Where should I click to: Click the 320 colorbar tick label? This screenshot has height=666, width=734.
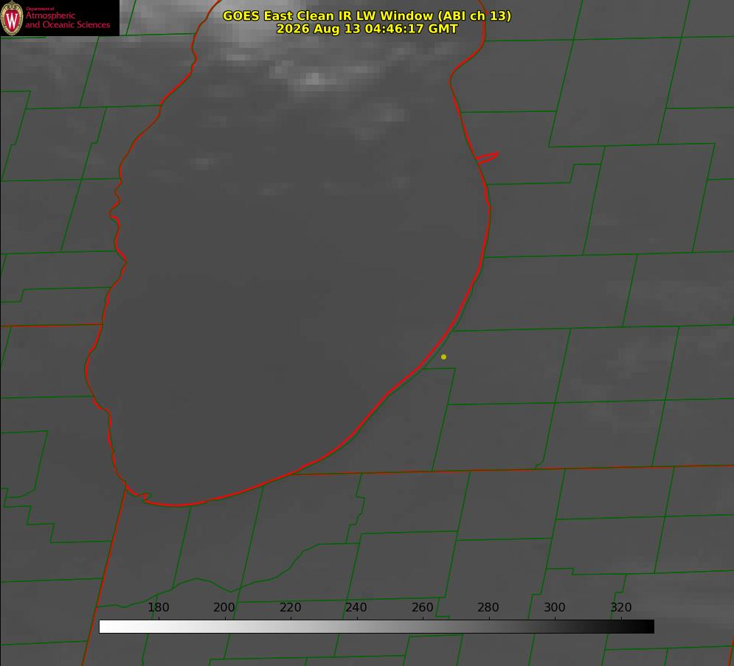pyautogui.click(x=621, y=607)
